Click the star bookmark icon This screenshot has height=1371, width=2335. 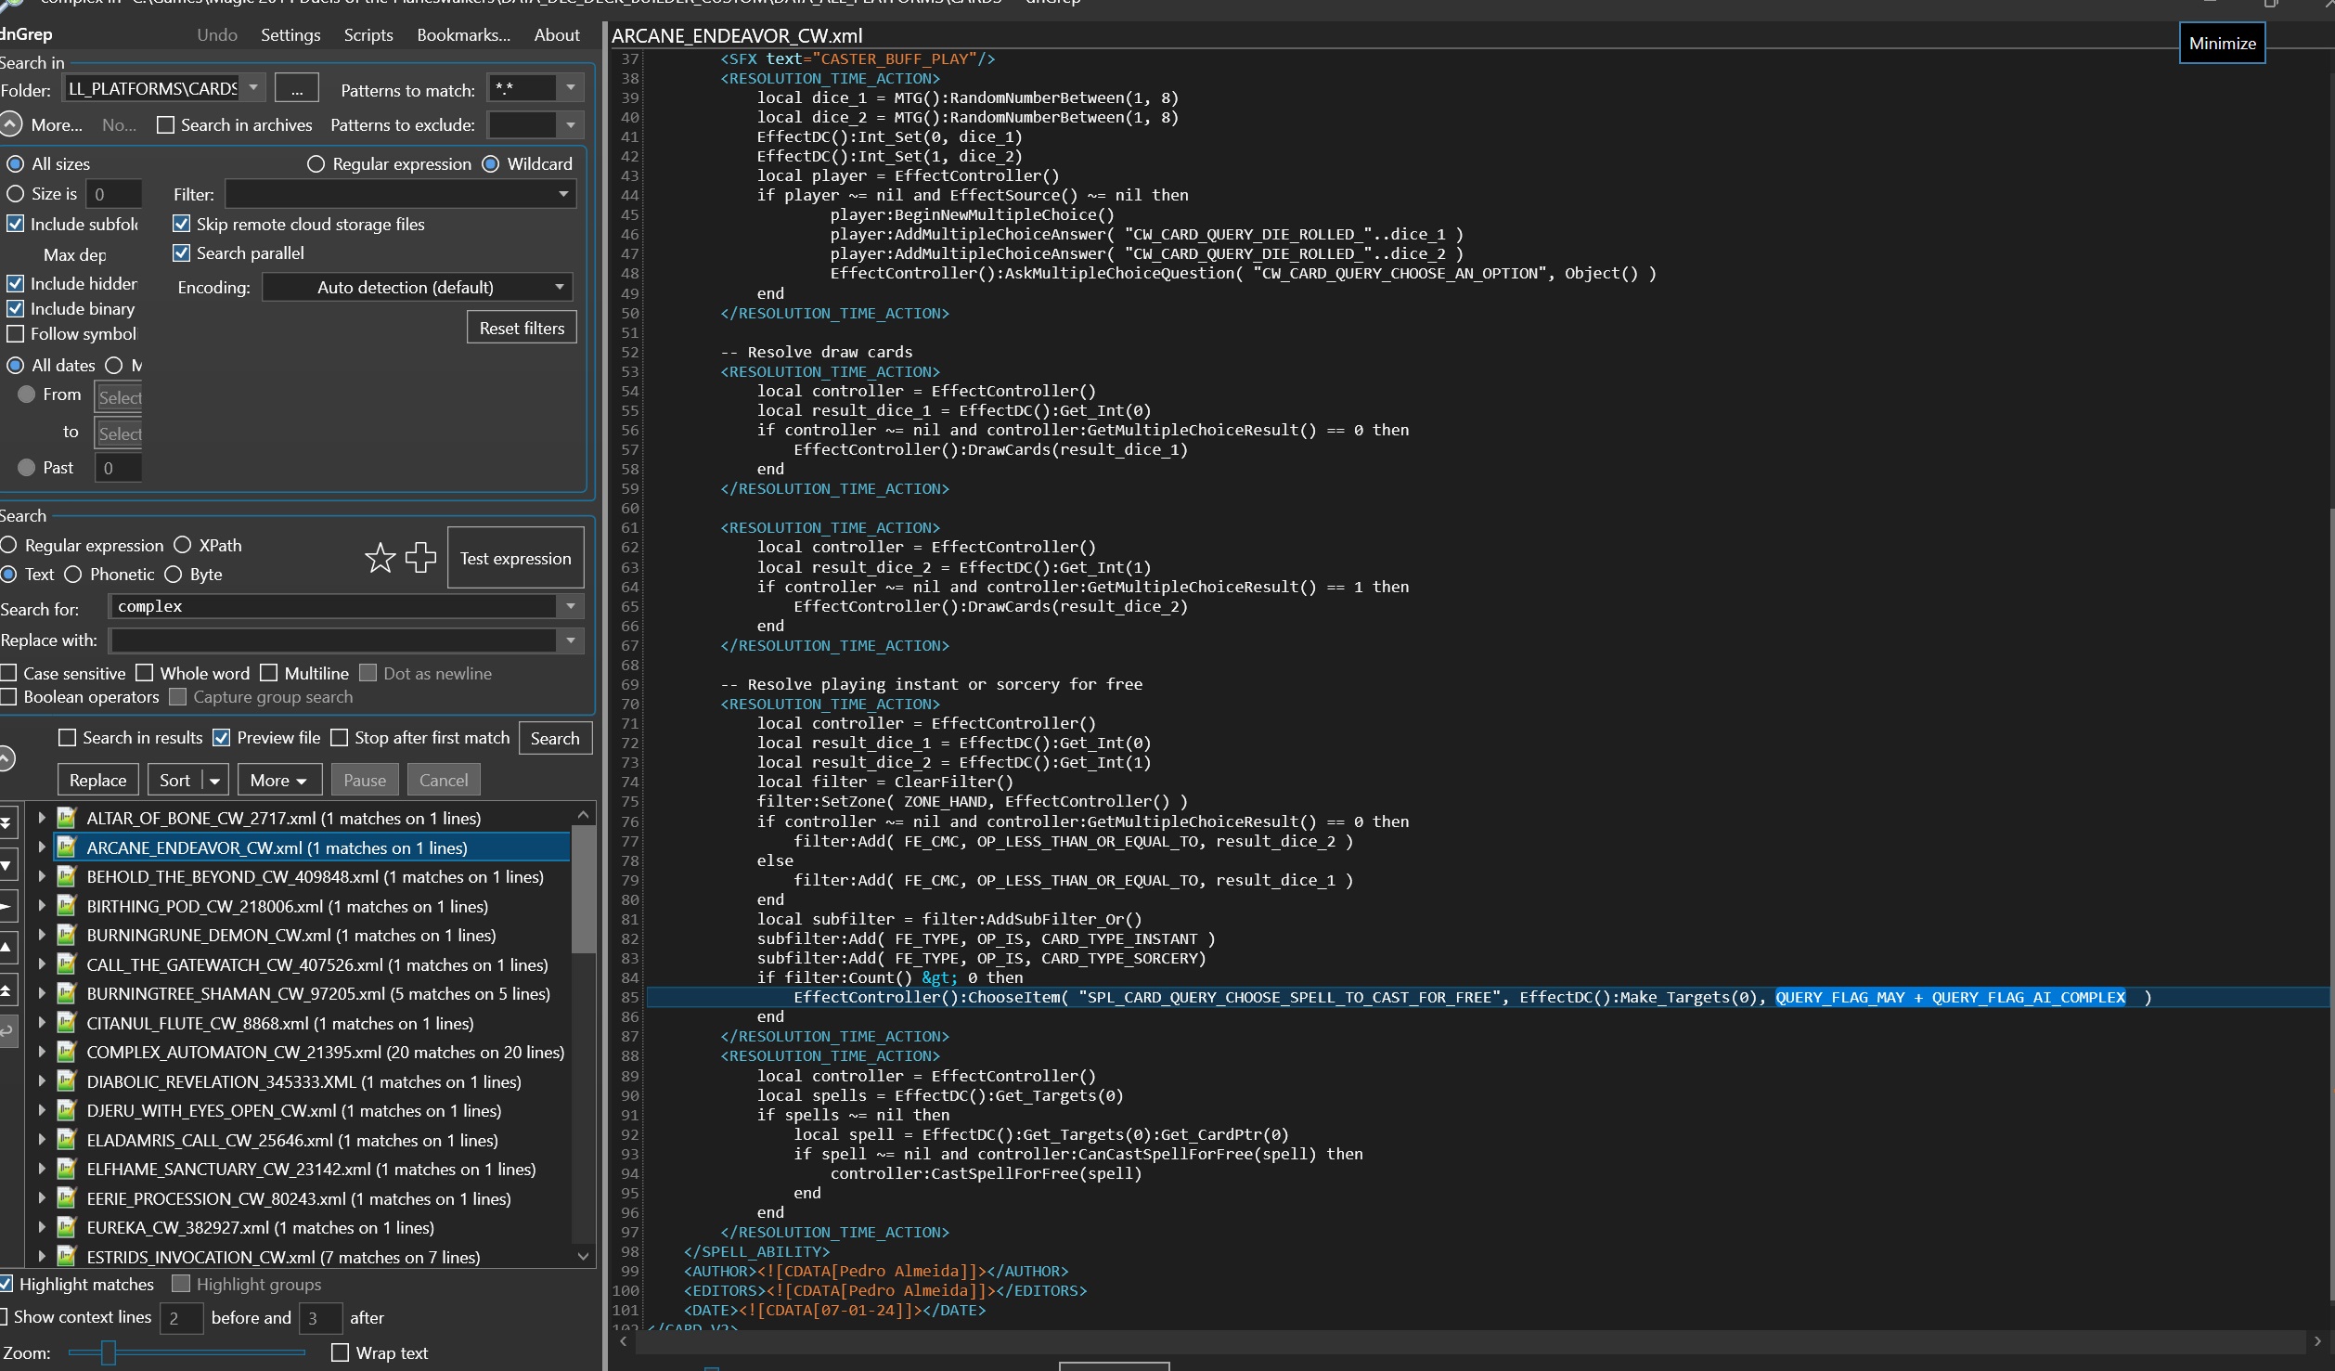coord(380,558)
